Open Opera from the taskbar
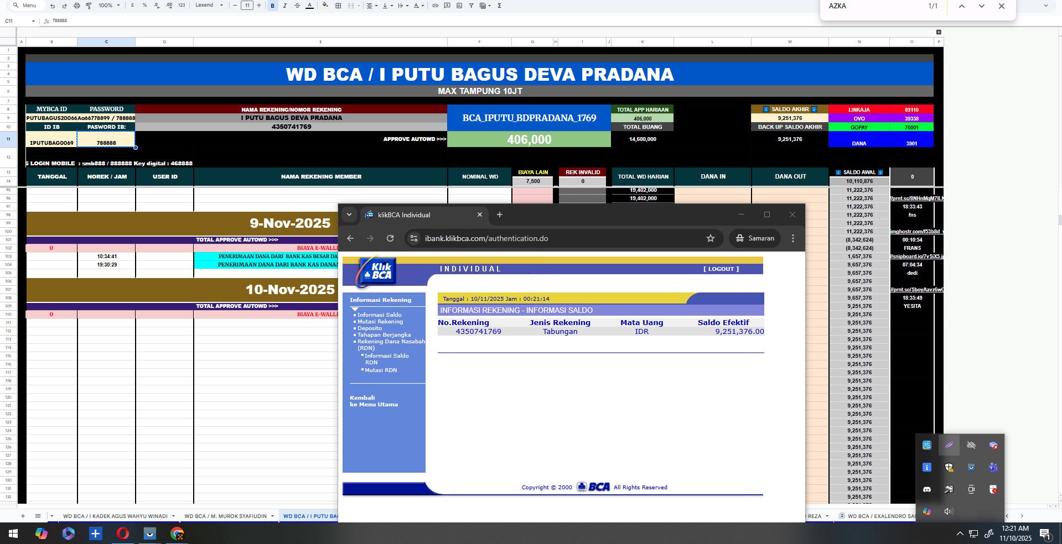This screenshot has width=1062, height=544. click(x=123, y=533)
